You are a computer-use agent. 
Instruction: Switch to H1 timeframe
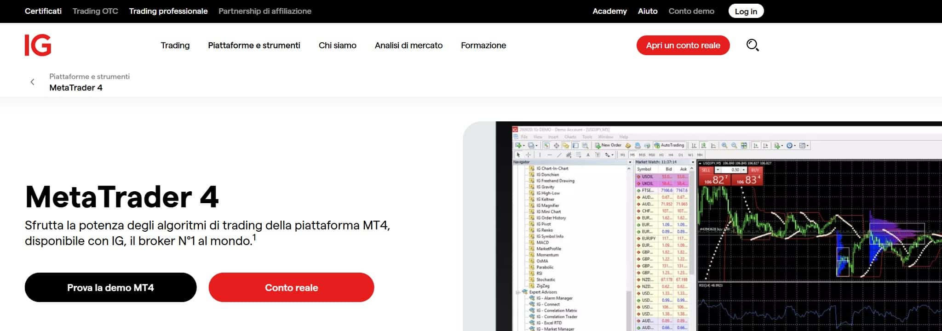pos(661,155)
